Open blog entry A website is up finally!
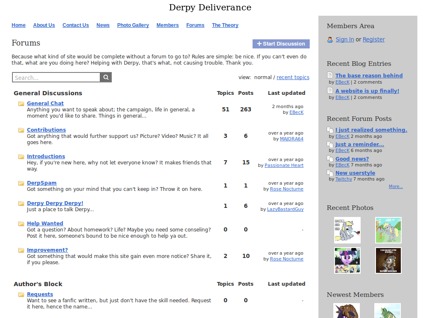The width and height of the screenshot is (424, 318). [x=367, y=91]
